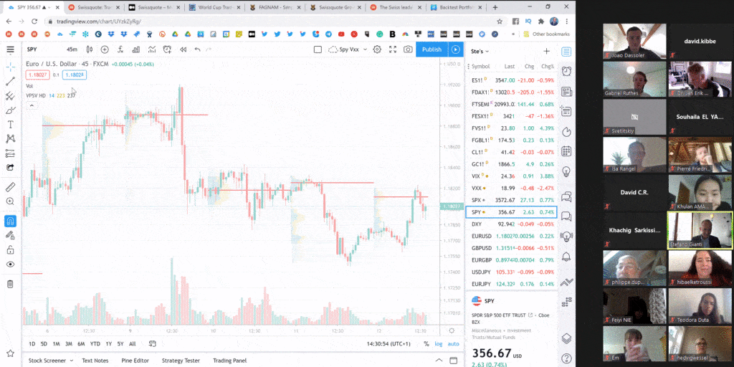Select the trend line drawing tool
Viewport: 734px width, 367px height.
[10, 81]
